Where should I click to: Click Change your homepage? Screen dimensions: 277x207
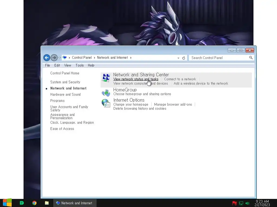click(x=131, y=104)
